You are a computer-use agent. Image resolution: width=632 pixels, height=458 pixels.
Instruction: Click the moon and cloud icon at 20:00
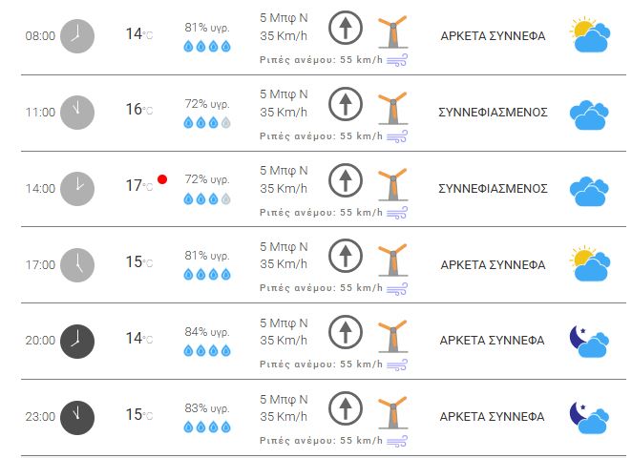pyautogui.click(x=589, y=341)
